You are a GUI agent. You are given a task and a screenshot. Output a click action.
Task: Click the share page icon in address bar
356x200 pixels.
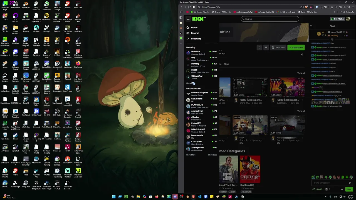[x=301, y=7]
